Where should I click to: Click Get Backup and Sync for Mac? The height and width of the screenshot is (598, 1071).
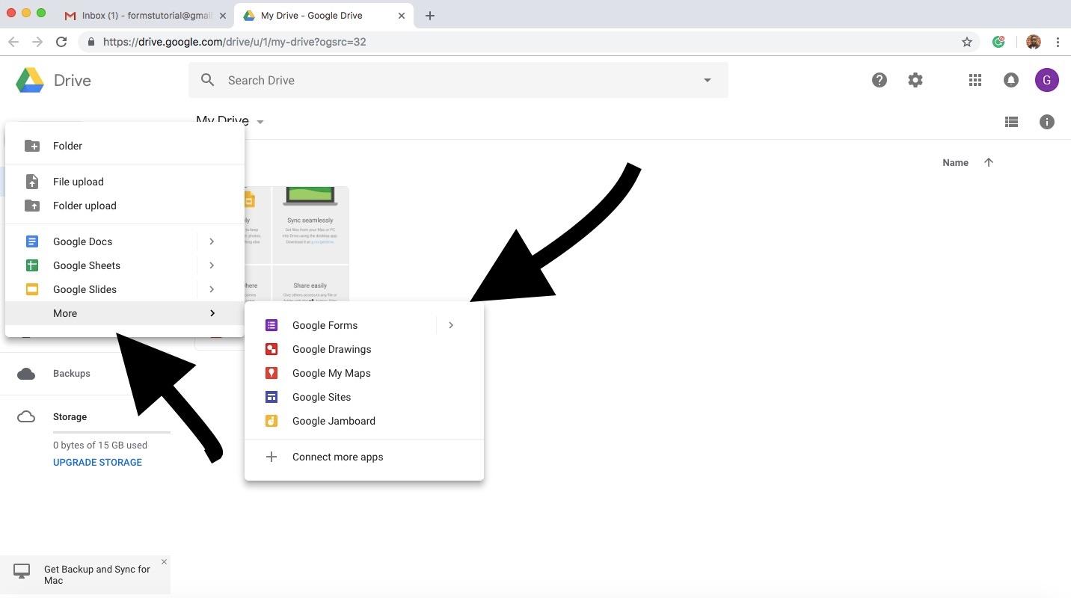97,575
